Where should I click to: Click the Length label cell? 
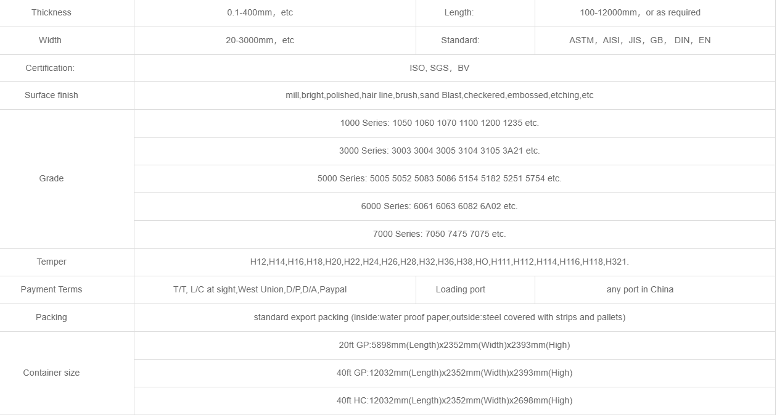(x=459, y=12)
